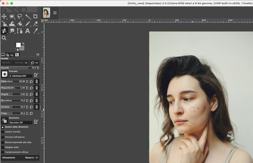
Task: Switch to the Tool Options tab
Action: (3, 55)
